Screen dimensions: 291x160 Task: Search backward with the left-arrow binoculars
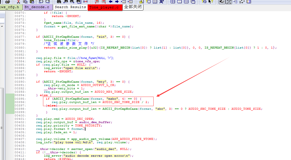[x=66, y=2]
